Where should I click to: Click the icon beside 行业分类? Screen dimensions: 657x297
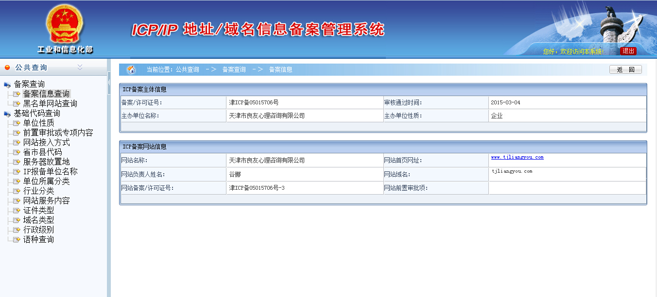[x=17, y=191]
